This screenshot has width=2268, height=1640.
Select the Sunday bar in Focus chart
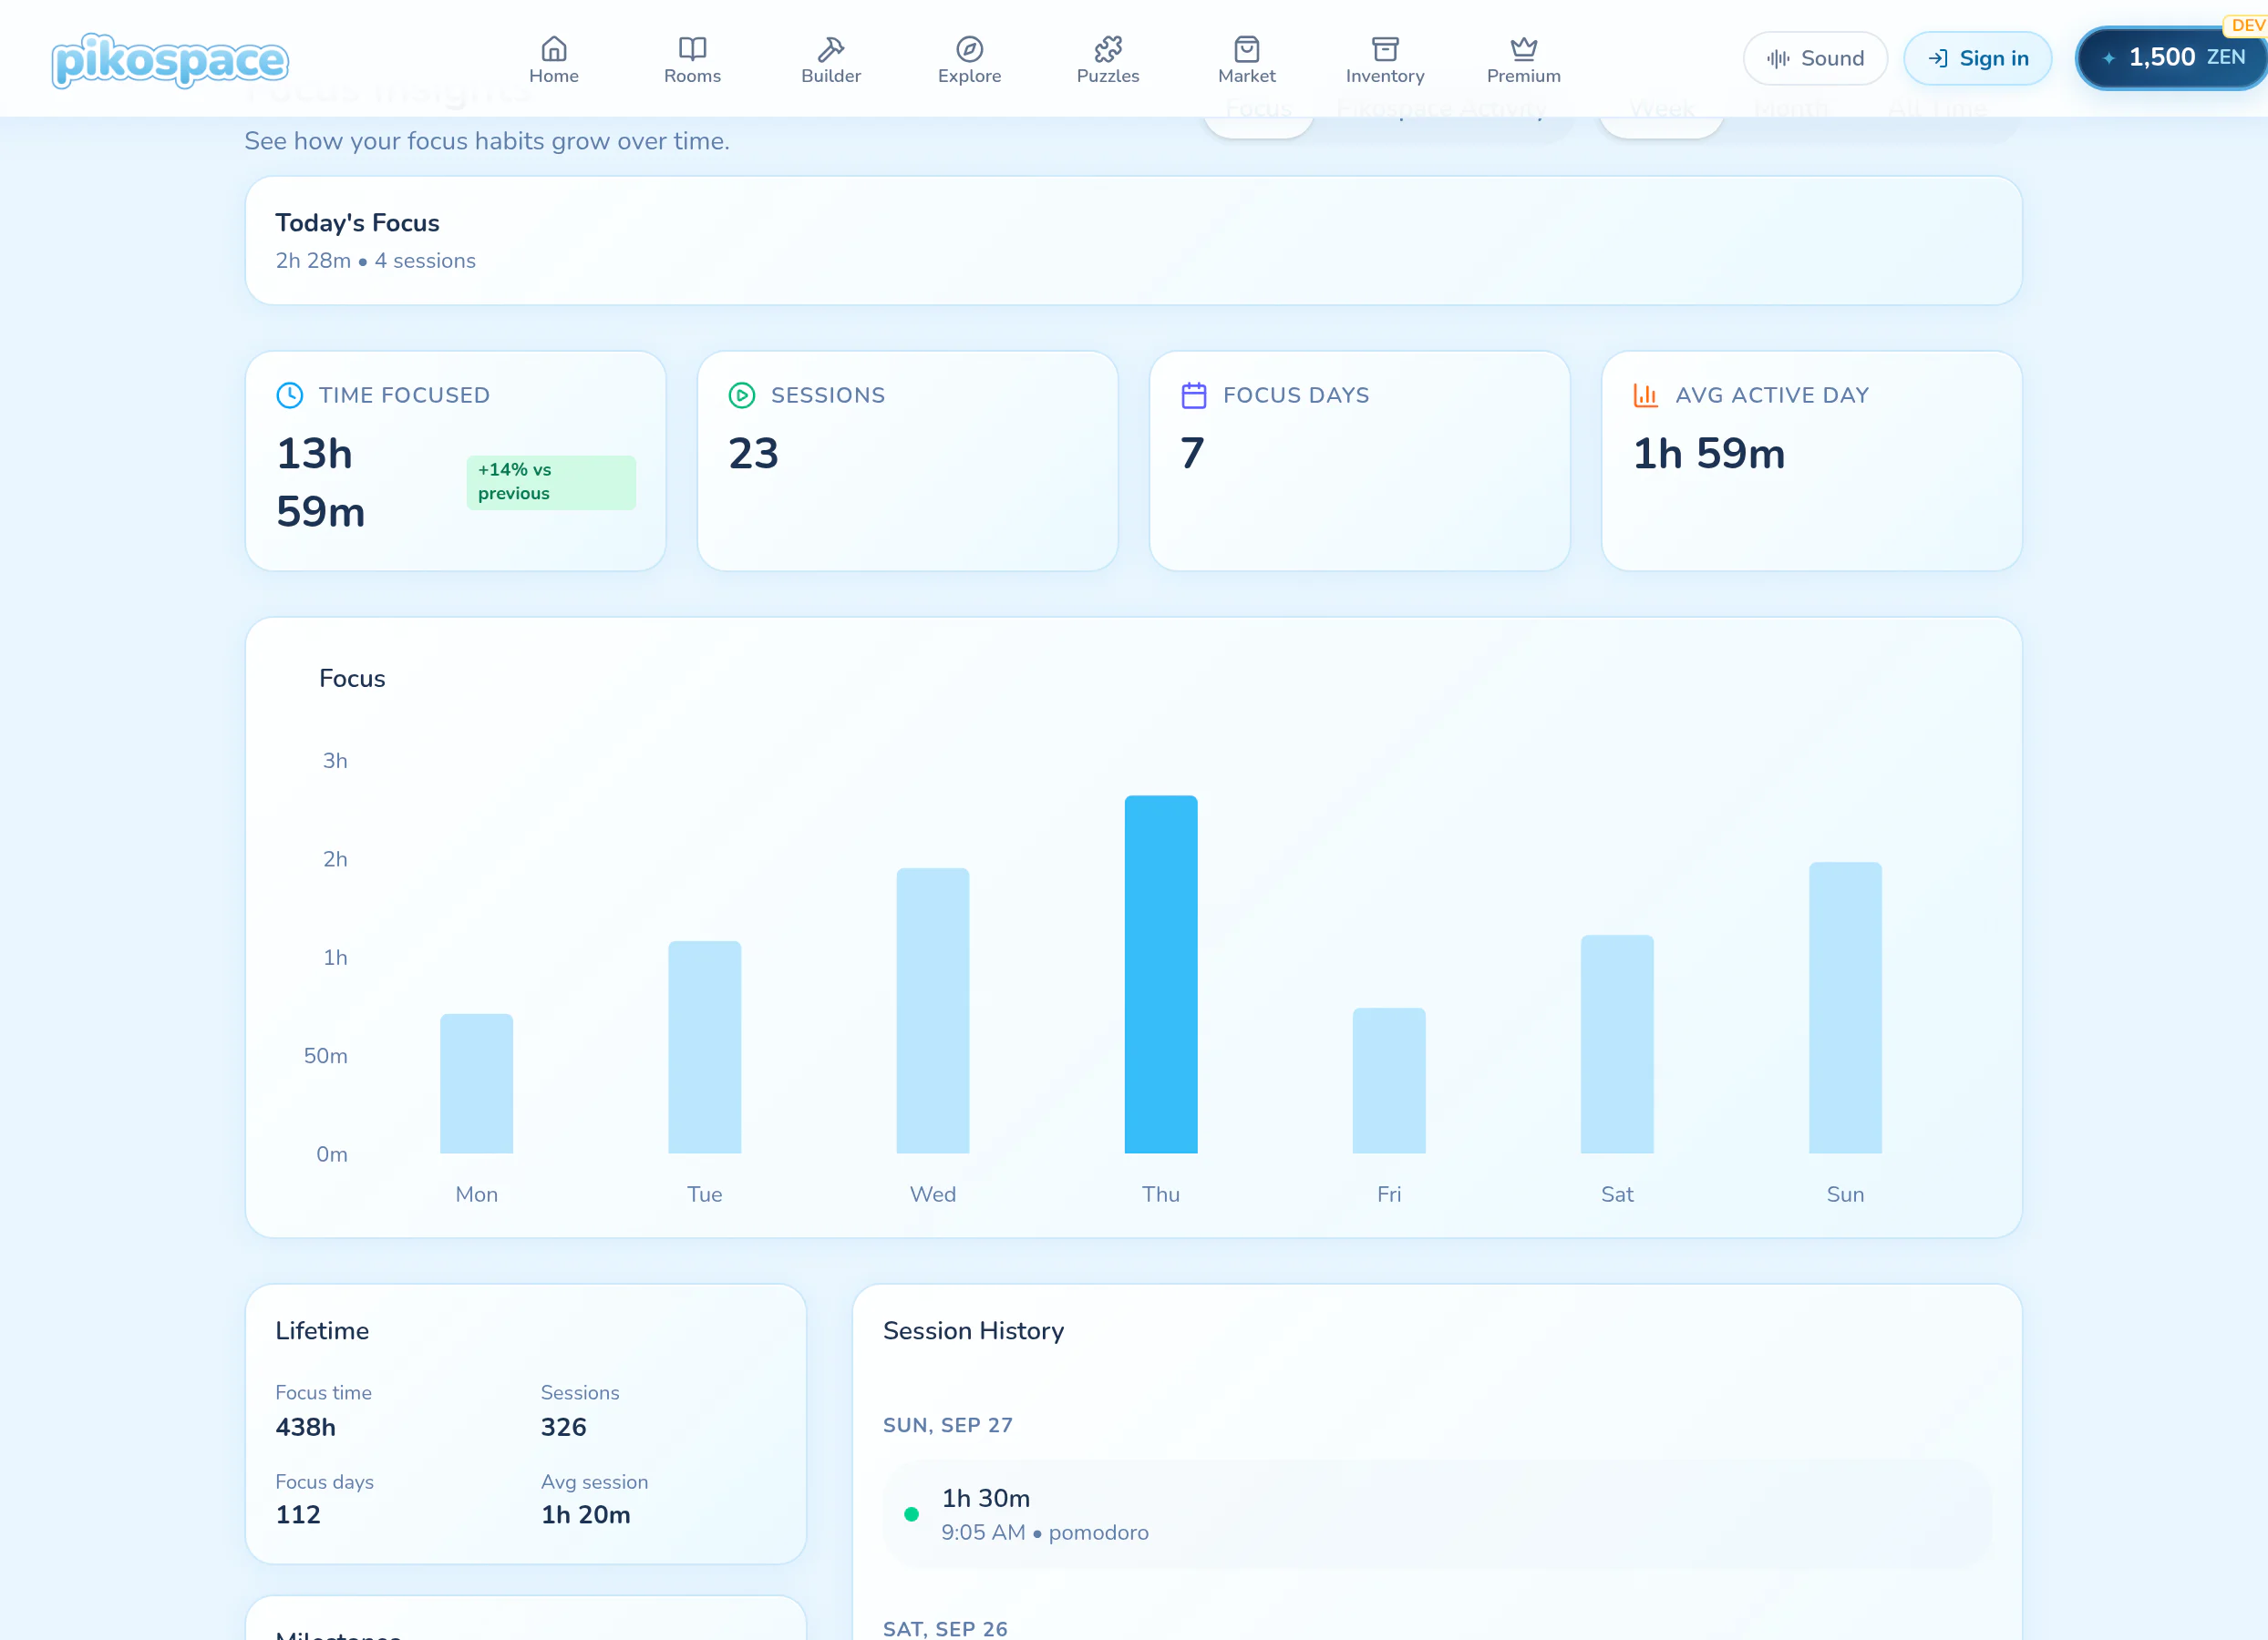1845,1008
